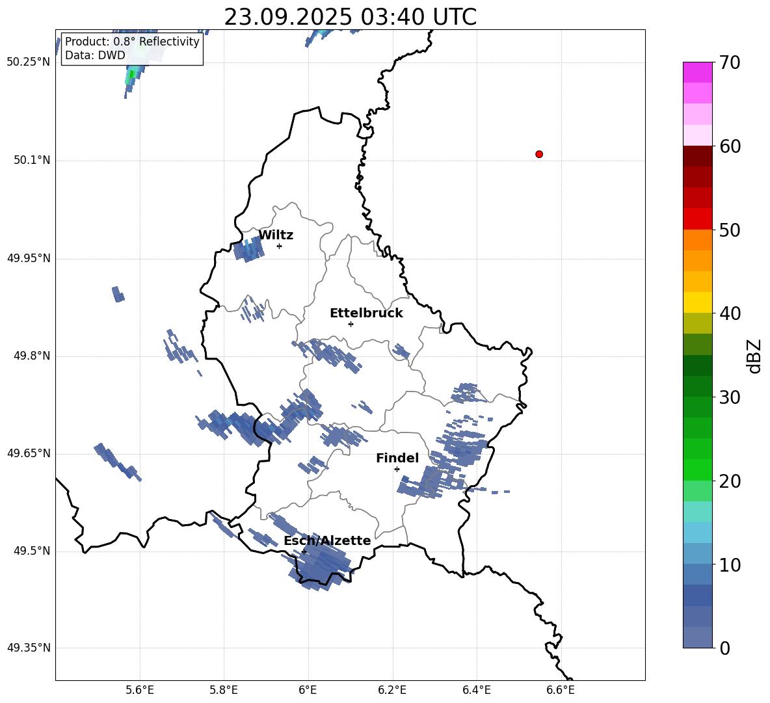Image resolution: width=770 pixels, height=703 pixels.
Task: Click the Data: DWD text
Action: [x=95, y=55]
